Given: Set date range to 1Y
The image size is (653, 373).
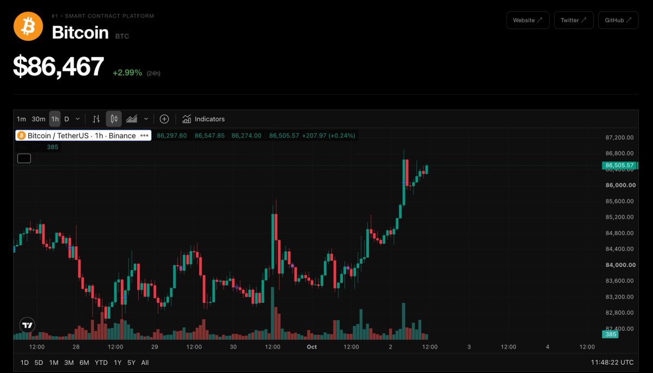Looking at the screenshot, I should point(118,362).
